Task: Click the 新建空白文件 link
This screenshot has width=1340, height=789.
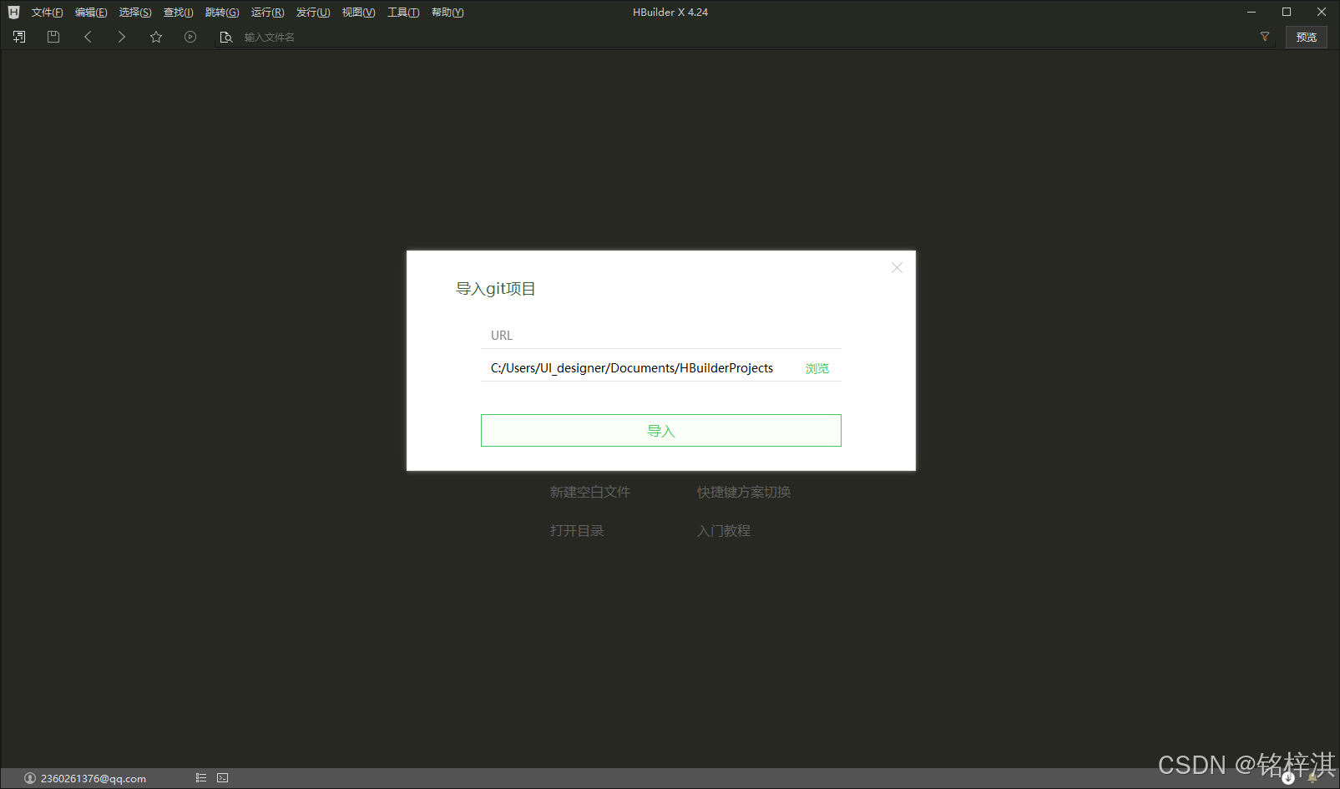Action: [x=590, y=493]
